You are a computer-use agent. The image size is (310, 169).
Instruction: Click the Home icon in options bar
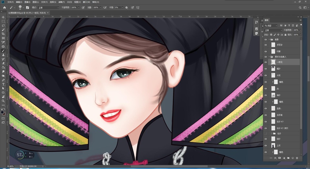[x=4, y=8]
